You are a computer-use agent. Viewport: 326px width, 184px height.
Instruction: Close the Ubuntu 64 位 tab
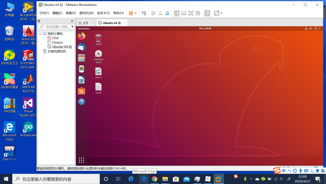pos(125,23)
